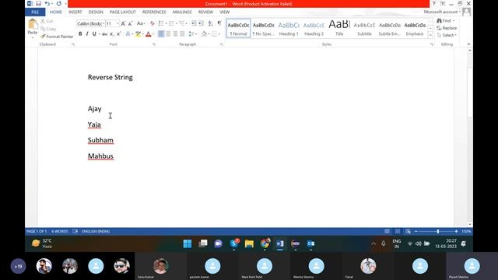
Task: Switch to Read Mode view icon
Action: 388,232
